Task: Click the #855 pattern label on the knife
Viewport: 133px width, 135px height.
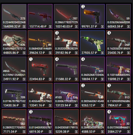Action: point(6,71)
